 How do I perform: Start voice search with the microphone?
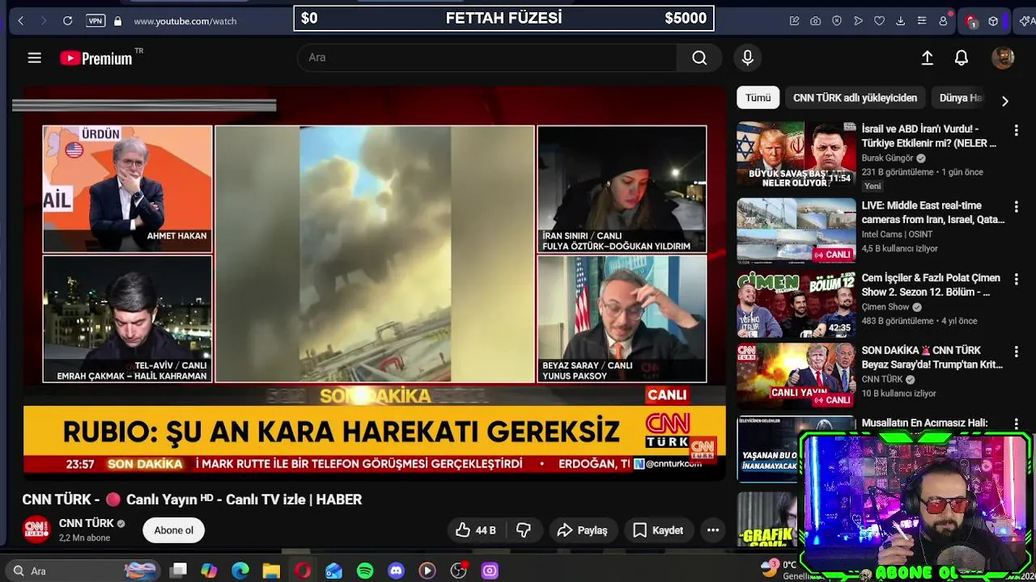(x=748, y=57)
